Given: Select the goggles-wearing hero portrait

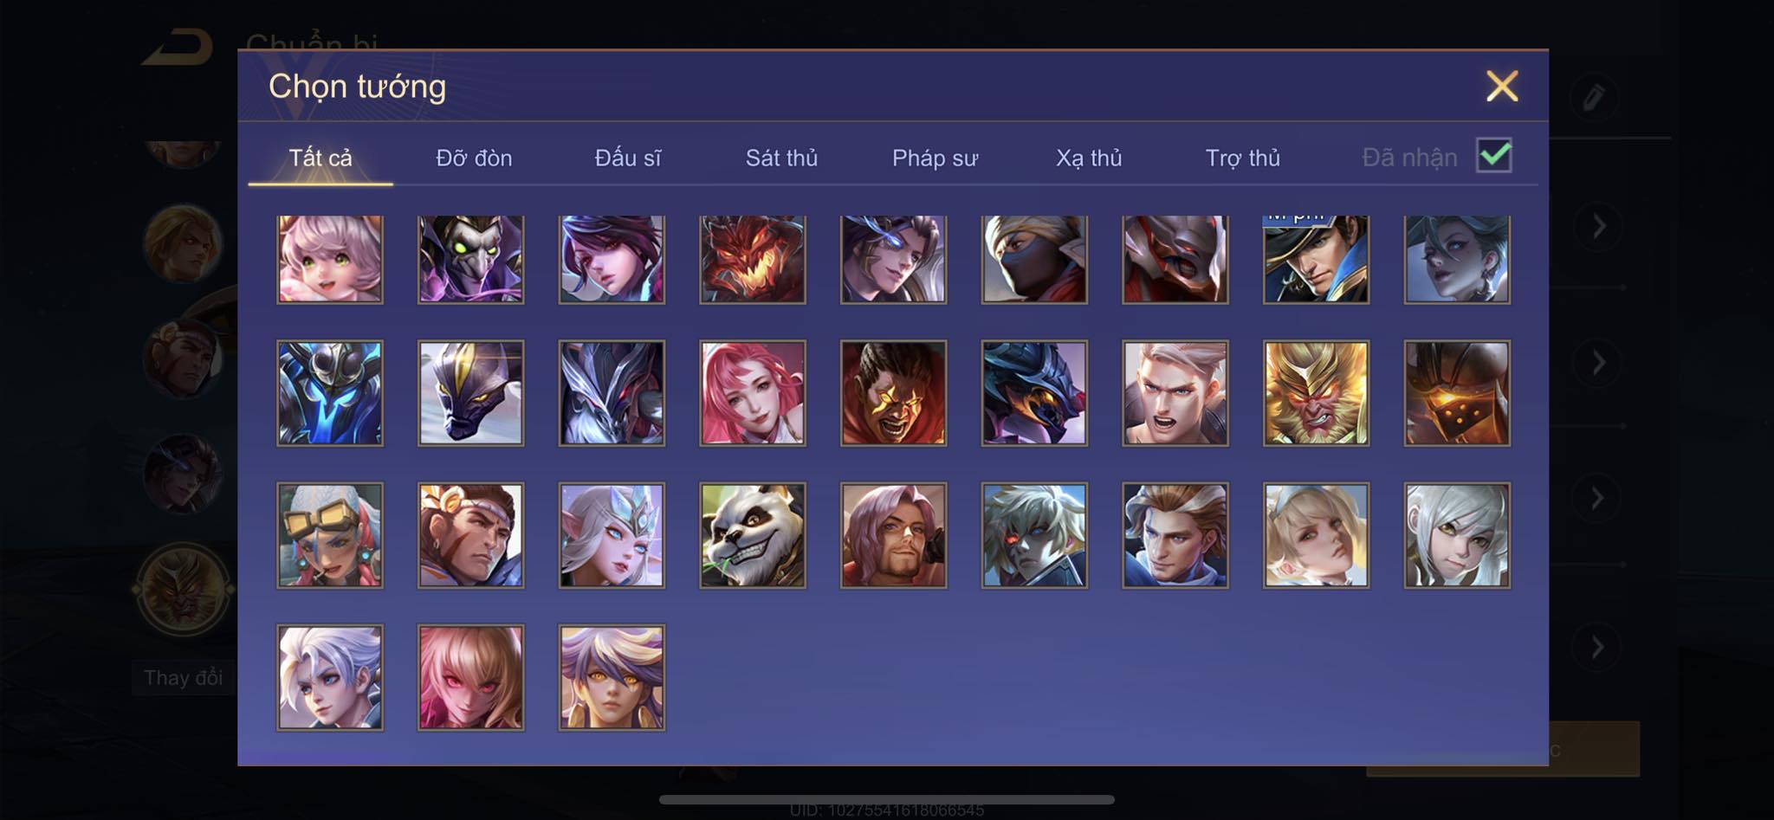Looking at the screenshot, I should click(x=329, y=535).
